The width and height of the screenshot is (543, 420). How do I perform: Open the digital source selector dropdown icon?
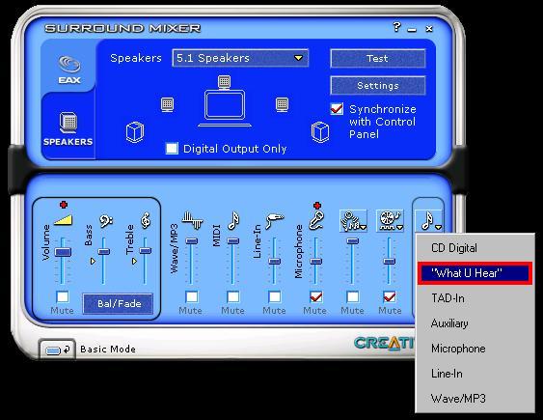pos(353,221)
